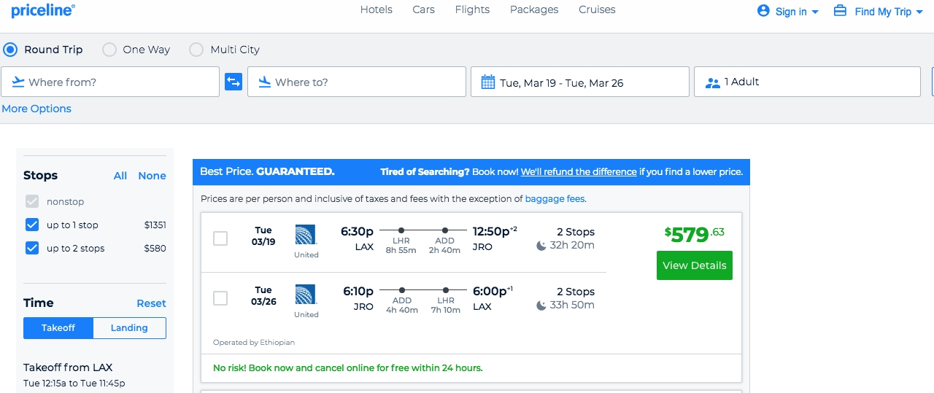
Task: Click the United logo on the 03/19 flight
Action: click(x=306, y=235)
